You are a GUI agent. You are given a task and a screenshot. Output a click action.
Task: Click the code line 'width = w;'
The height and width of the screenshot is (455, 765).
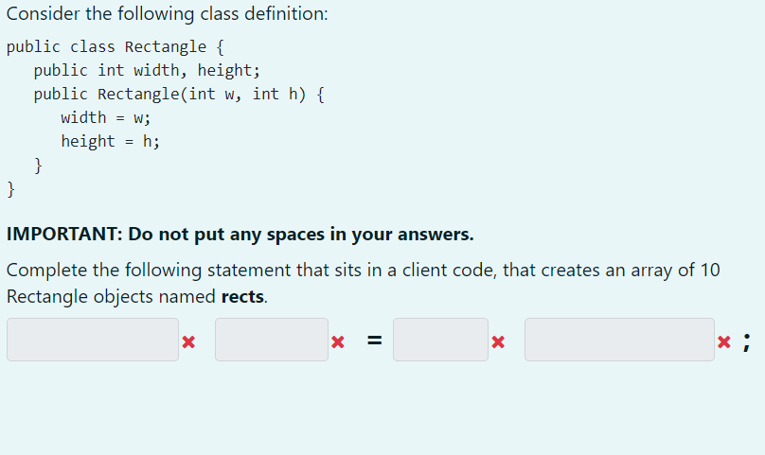[106, 117]
